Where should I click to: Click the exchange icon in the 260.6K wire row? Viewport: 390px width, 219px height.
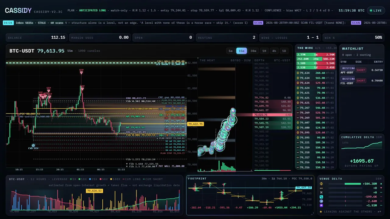click(x=298, y=73)
